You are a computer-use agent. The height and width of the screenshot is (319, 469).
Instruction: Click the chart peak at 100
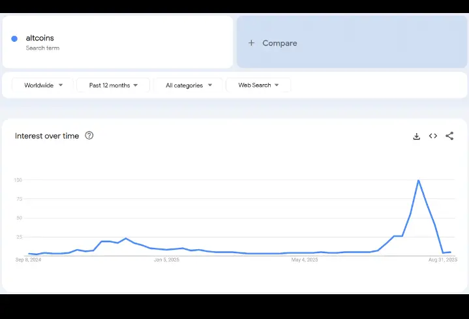tap(418, 181)
